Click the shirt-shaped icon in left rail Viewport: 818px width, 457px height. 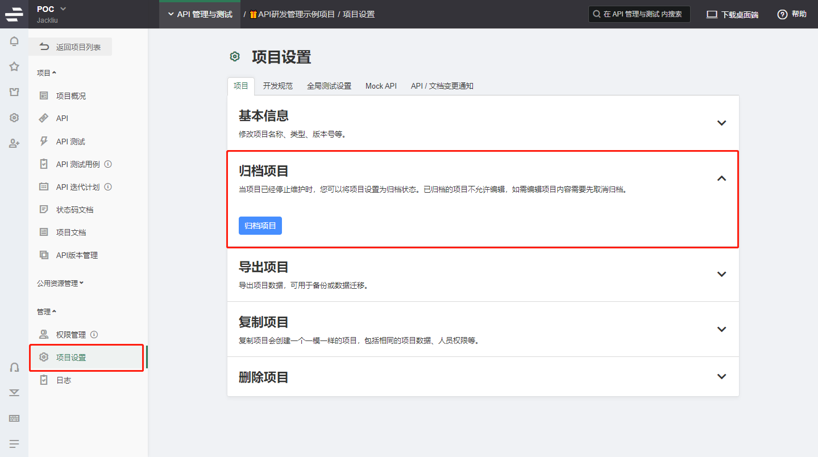[14, 92]
